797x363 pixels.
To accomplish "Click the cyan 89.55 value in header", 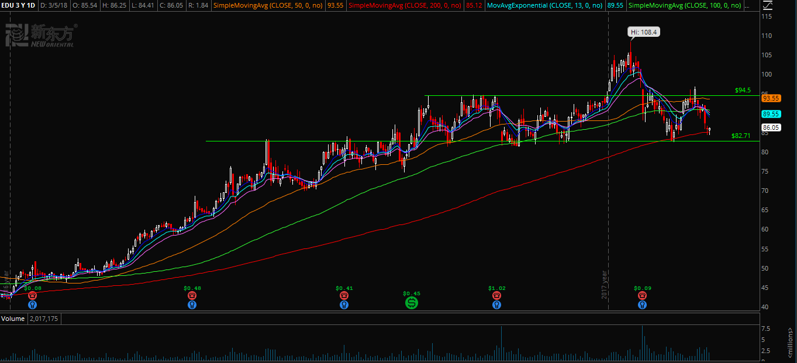I will click(x=616, y=5).
